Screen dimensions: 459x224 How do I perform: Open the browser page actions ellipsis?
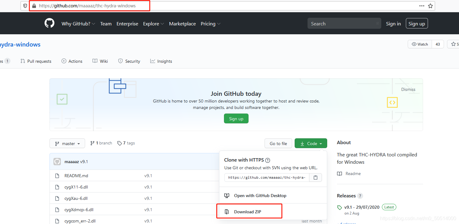[422, 6]
